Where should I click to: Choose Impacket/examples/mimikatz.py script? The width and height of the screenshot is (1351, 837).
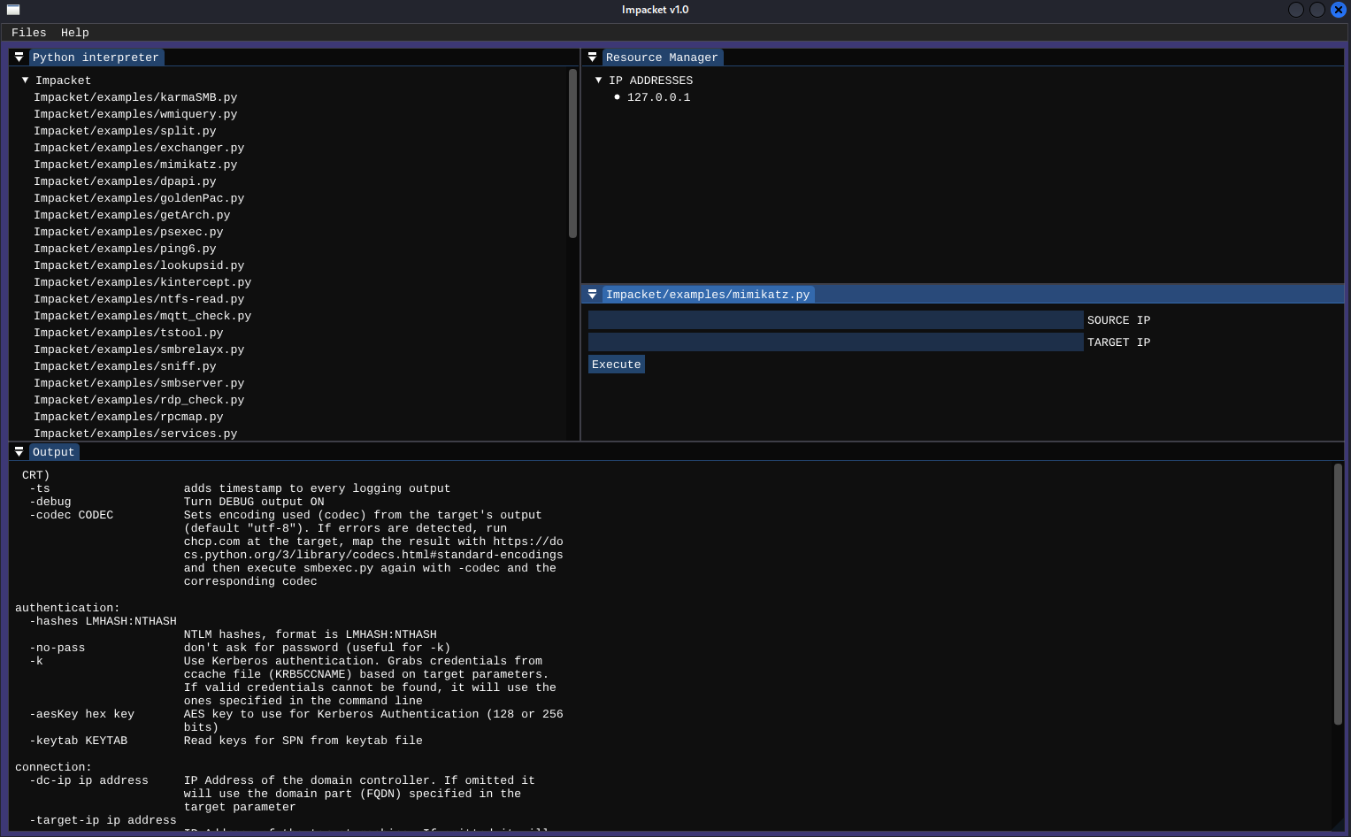(x=135, y=165)
